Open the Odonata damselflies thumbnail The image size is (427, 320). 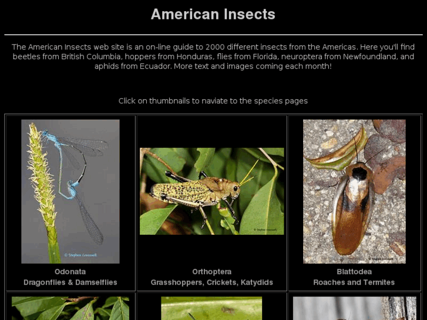(x=70, y=191)
